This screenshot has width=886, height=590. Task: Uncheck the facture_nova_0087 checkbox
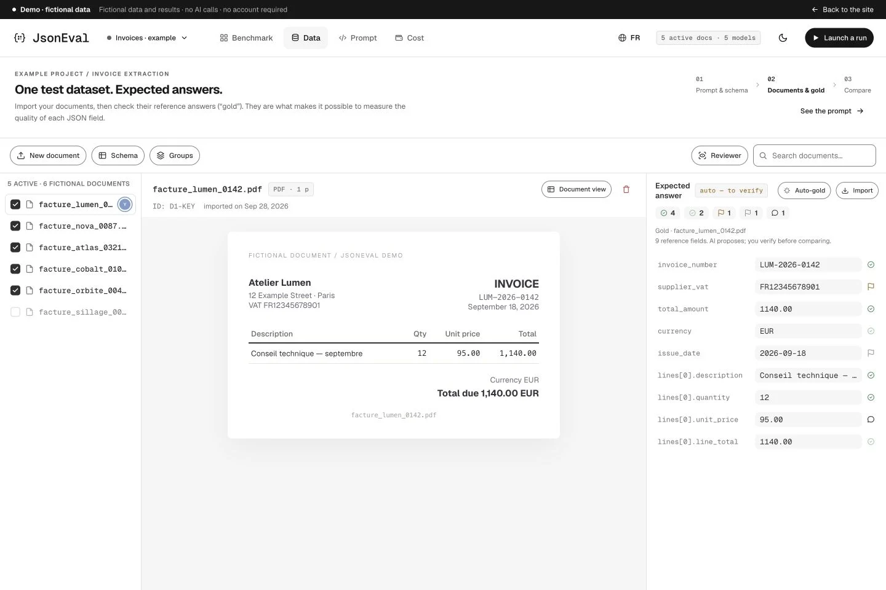coord(15,226)
